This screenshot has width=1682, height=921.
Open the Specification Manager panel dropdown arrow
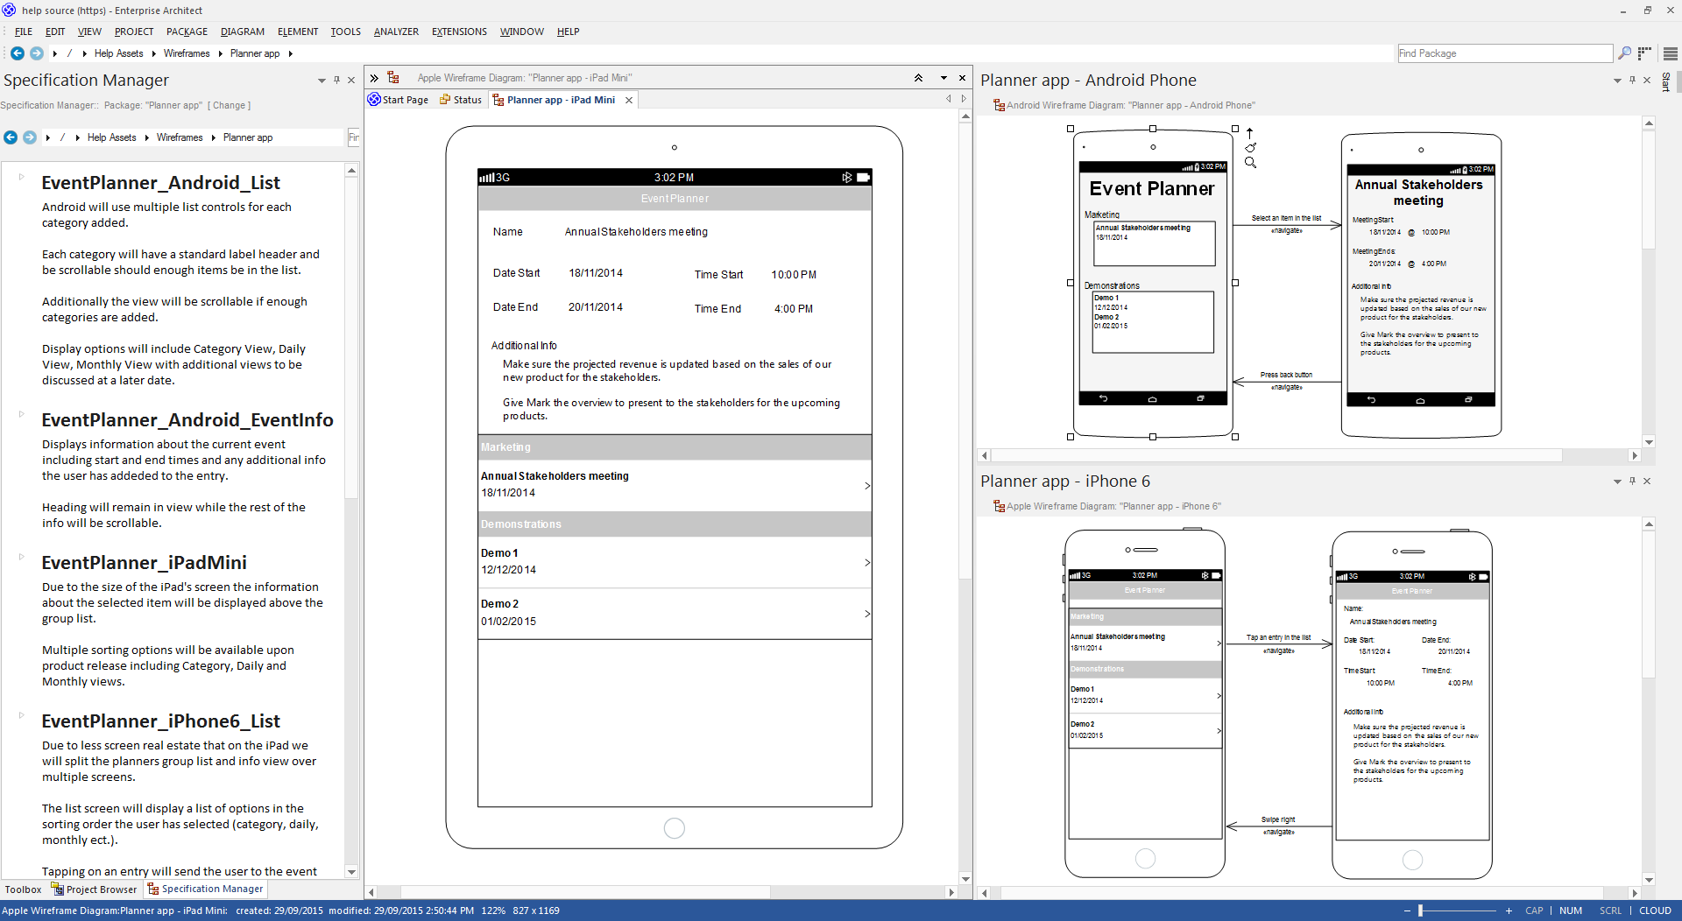coord(322,80)
